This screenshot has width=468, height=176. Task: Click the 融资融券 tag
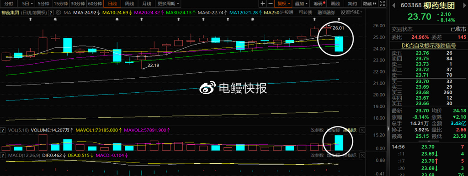[326, 12]
